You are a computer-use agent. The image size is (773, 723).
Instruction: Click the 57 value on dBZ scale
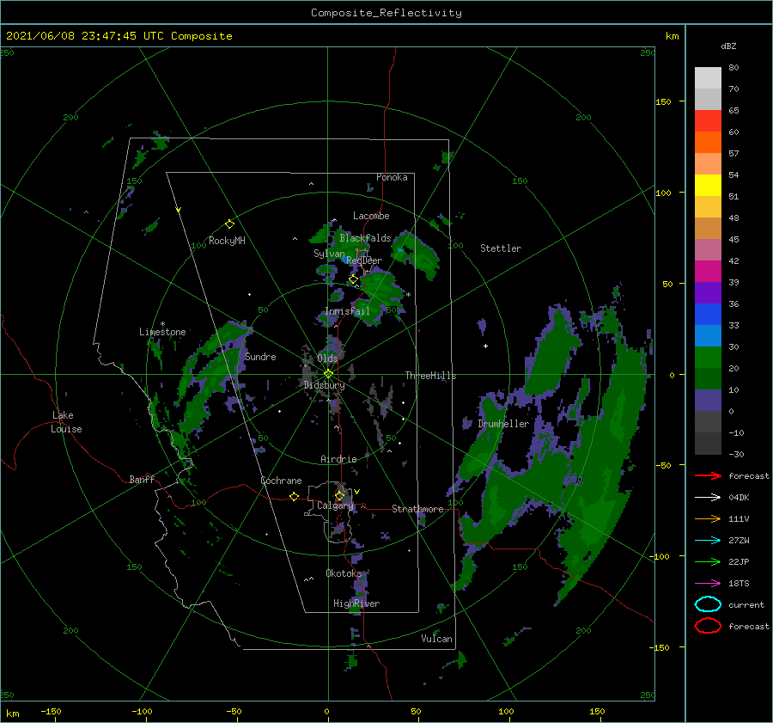733,154
